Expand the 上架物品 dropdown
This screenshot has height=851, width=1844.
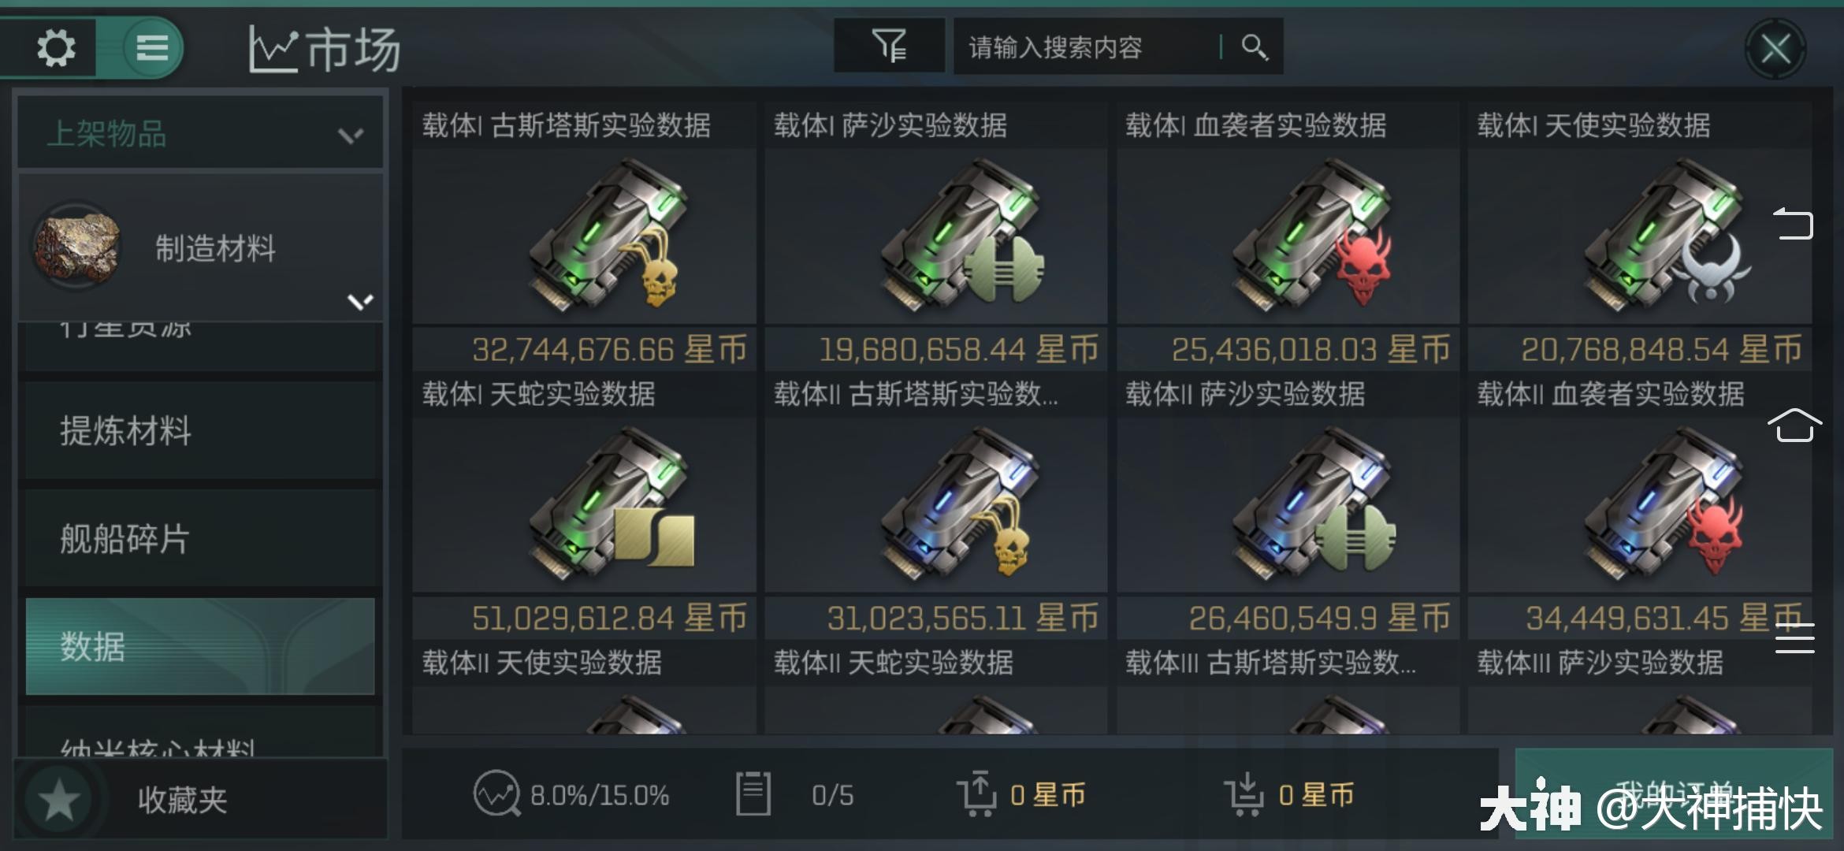point(200,133)
